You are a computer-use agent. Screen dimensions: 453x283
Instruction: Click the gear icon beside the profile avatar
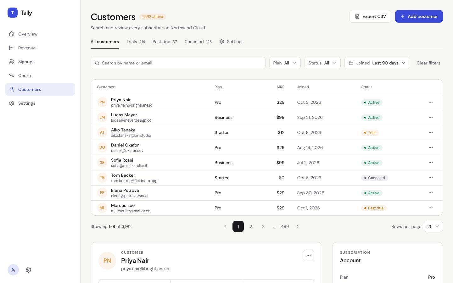28,270
